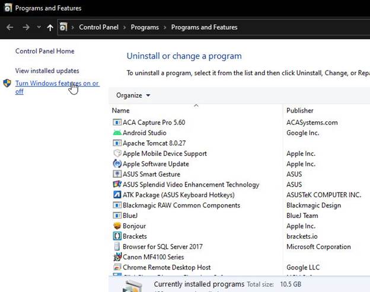370x292 pixels.
Task: Sort the list by the Publisher column
Action: coord(299,111)
